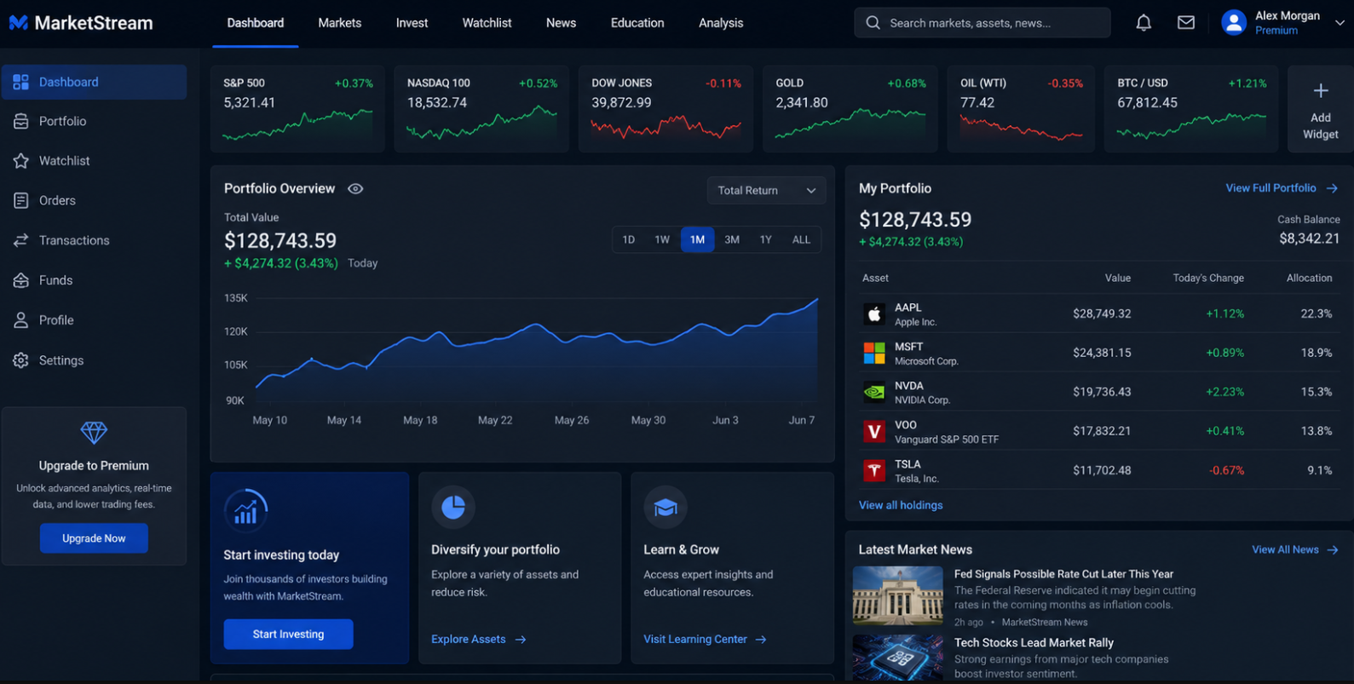Viewport: 1354px width, 684px height.
Task: Click Alex Morgan's avatar icon
Action: point(1234,23)
